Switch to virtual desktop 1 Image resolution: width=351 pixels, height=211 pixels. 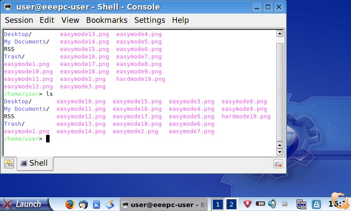[x=217, y=204]
